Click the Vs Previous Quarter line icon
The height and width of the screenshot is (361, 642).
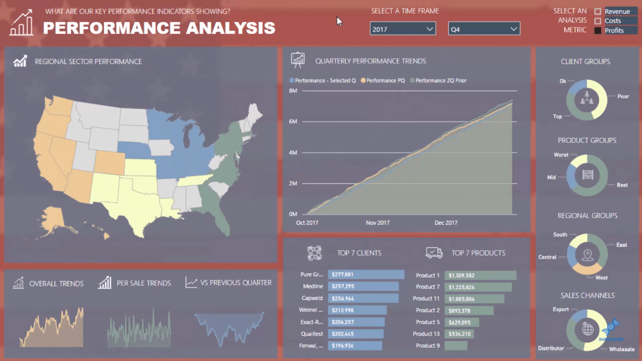pos(191,282)
